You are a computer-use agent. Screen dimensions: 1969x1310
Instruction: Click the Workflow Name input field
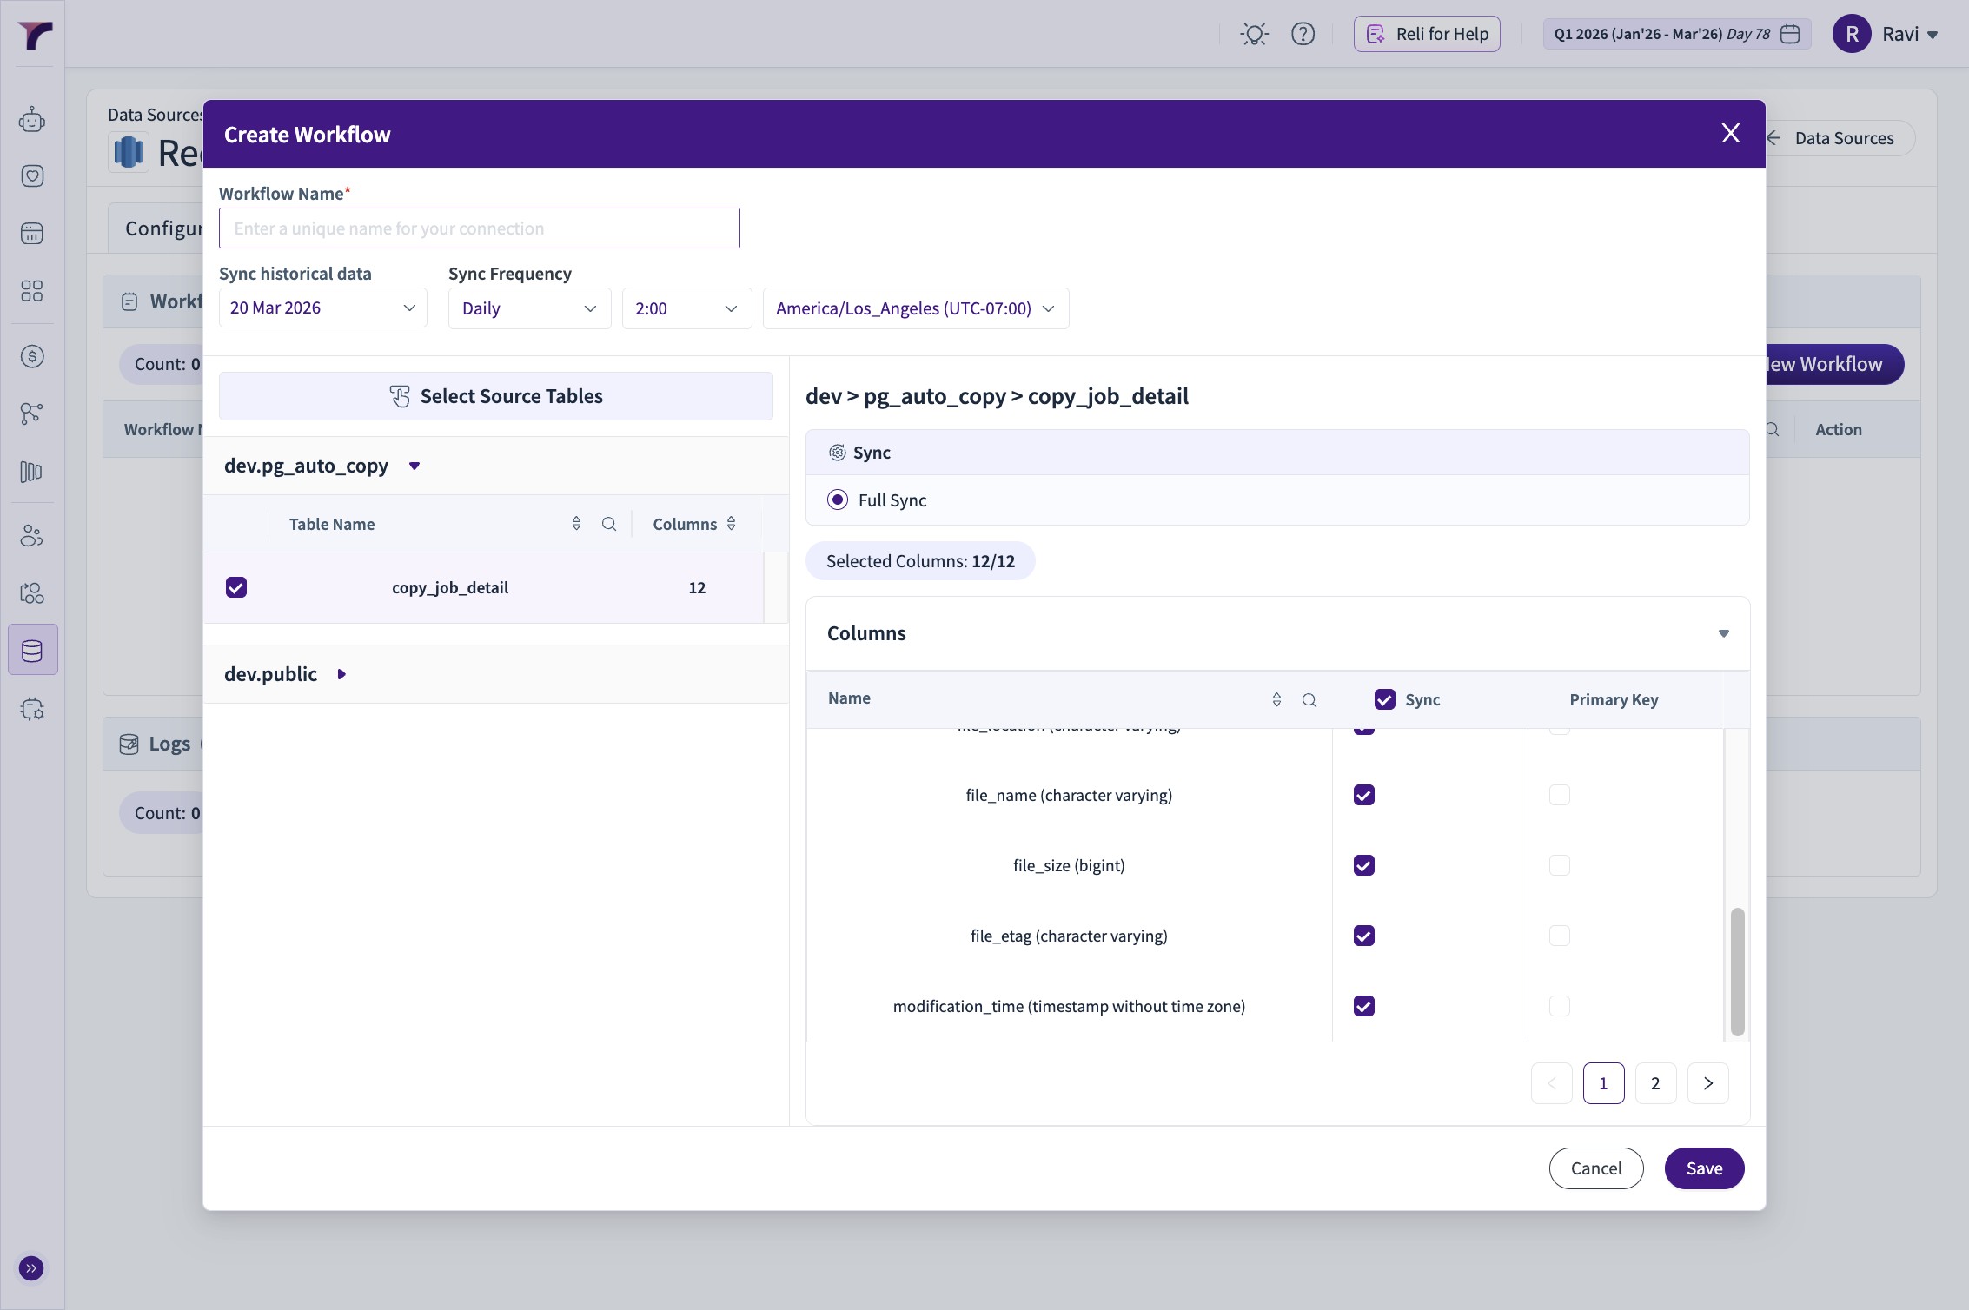pyautogui.click(x=479, y=228)
